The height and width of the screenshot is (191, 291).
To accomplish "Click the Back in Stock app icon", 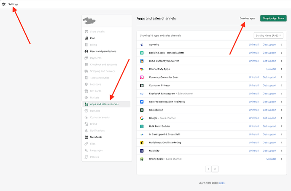I will (x=142, y=53).
